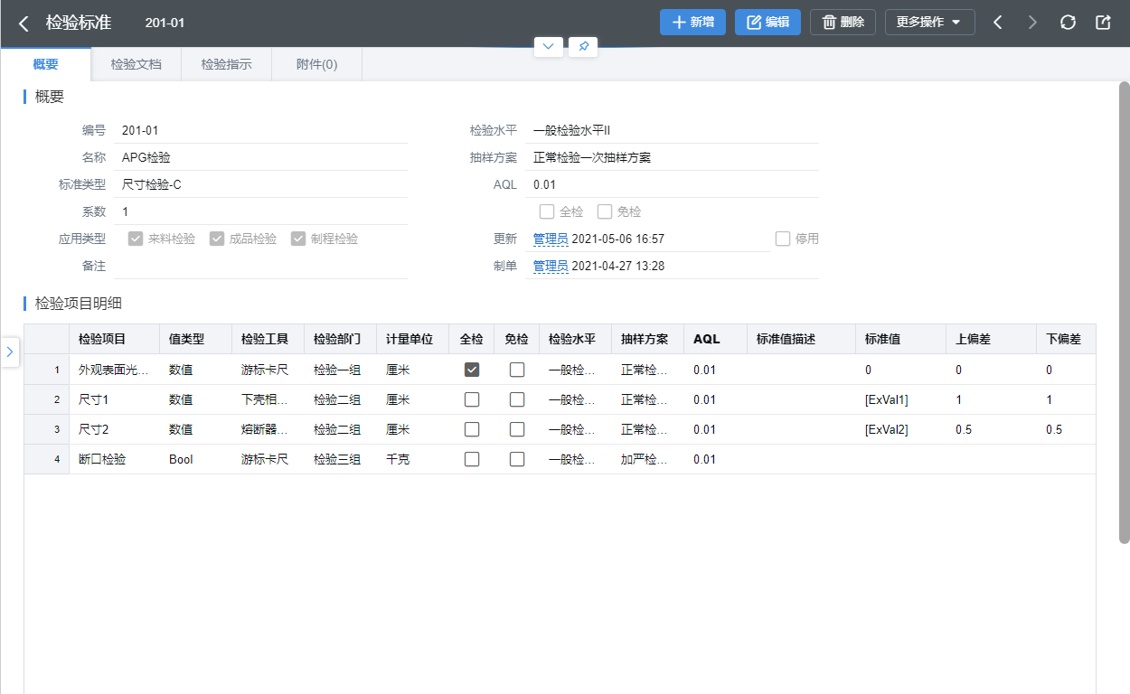The image size is (1130, 694).
Task: Select row number 1 in the detail grid
Action: (x=46, y=370)
